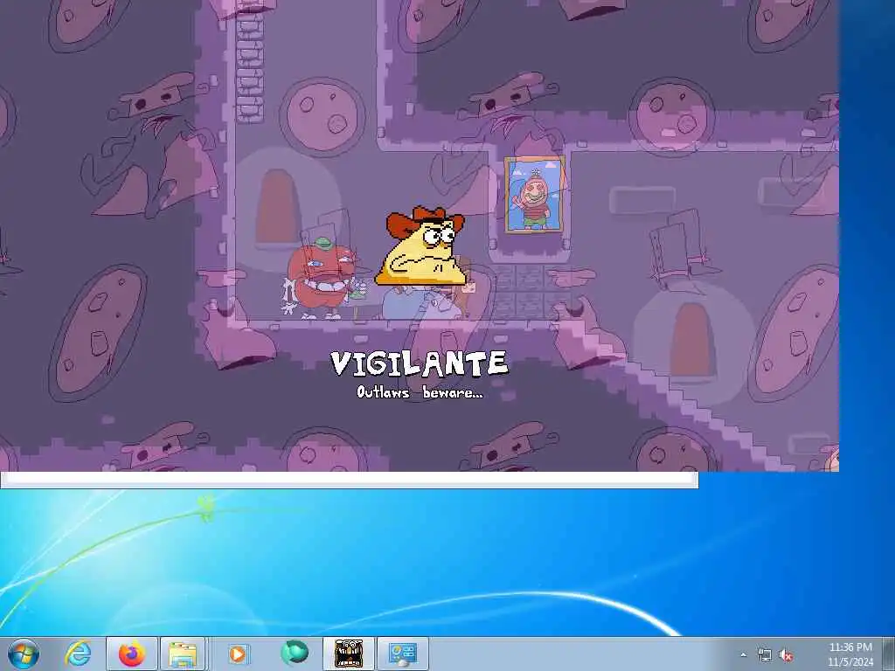Open the network status tray icon

(x=764, y=655)
